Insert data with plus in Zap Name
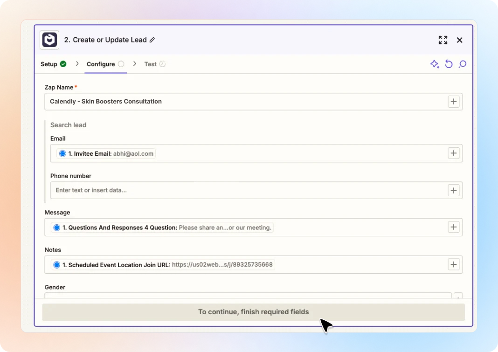The image size is (498, 352). (x=454, y=102)
